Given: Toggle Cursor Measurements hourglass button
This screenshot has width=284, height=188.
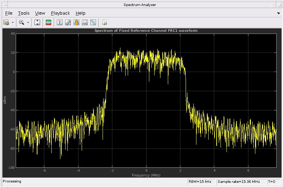Looking at the screenshot, I should pyautogui.click(x=60, y=22).
